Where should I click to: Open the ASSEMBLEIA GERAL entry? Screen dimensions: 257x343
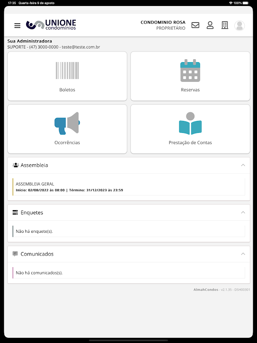[x=129, y=187]
